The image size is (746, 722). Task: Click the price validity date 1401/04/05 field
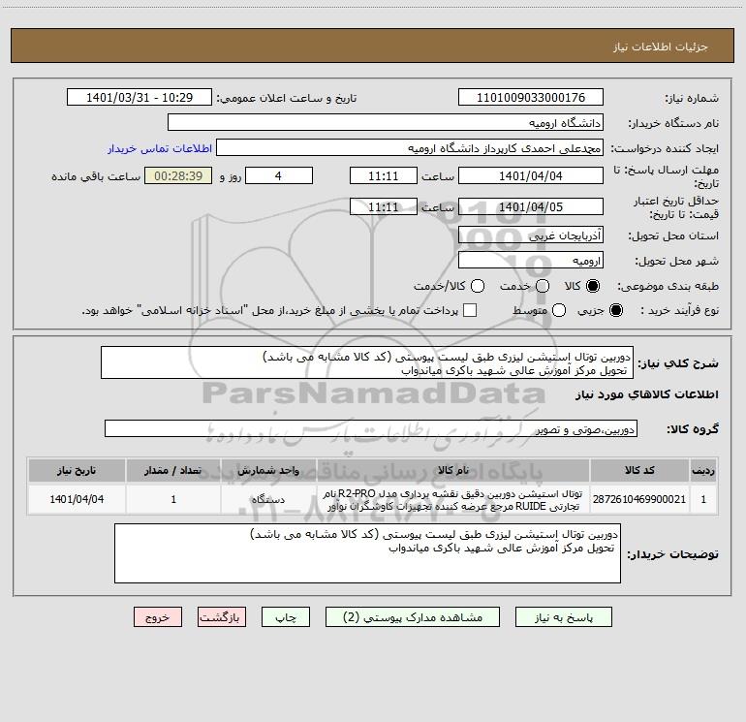[531, 207]
